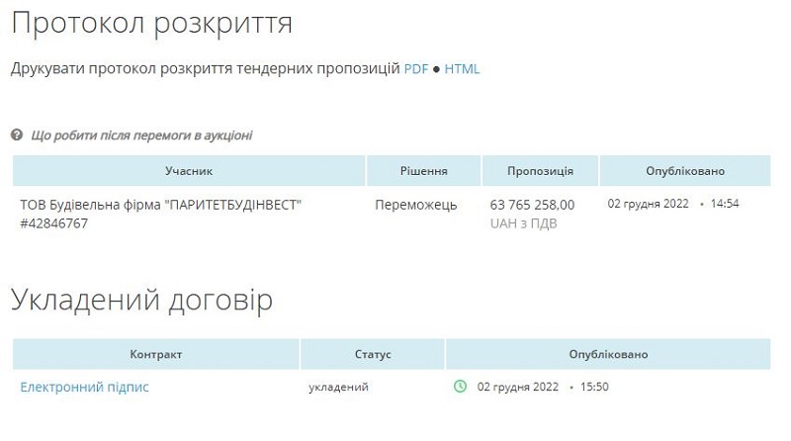The image size is (791, 441).
Task: Click the 'Укладений договір' heading
Action: click(x=141, y=300)
